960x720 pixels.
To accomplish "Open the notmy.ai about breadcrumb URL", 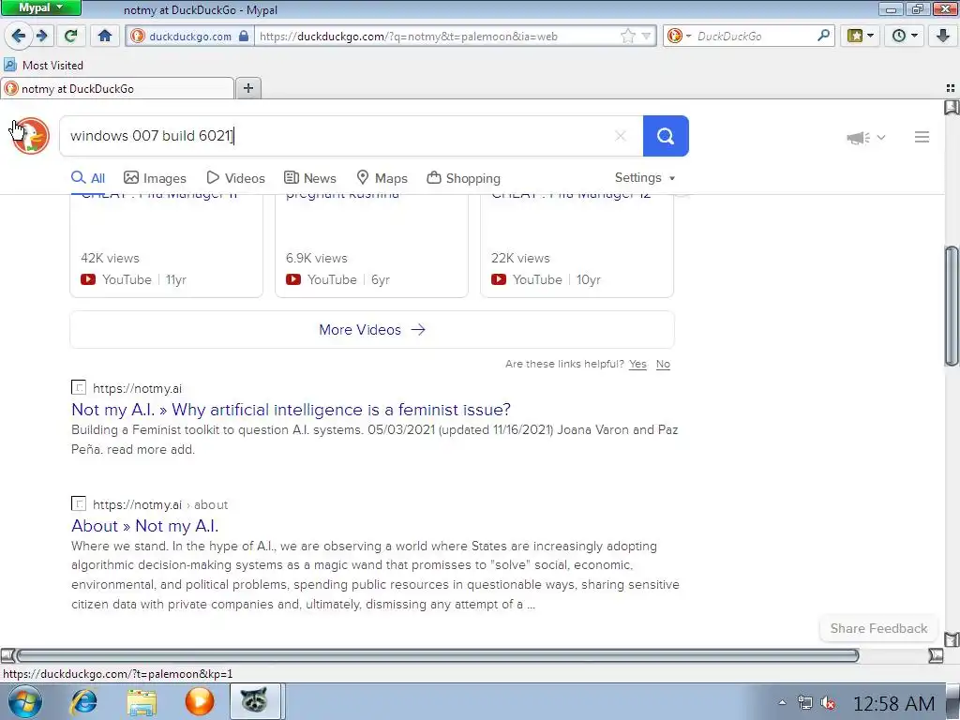I will pyautogui.click(x=160, y=504).
